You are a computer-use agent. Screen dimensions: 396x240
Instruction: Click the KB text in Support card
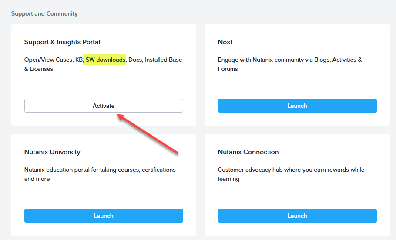tap(79, 60)
